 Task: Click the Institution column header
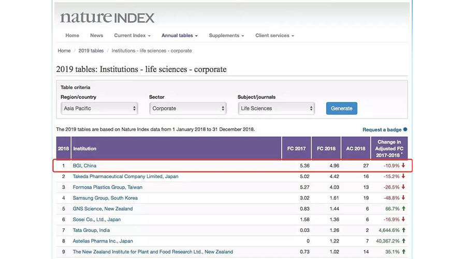176,148
